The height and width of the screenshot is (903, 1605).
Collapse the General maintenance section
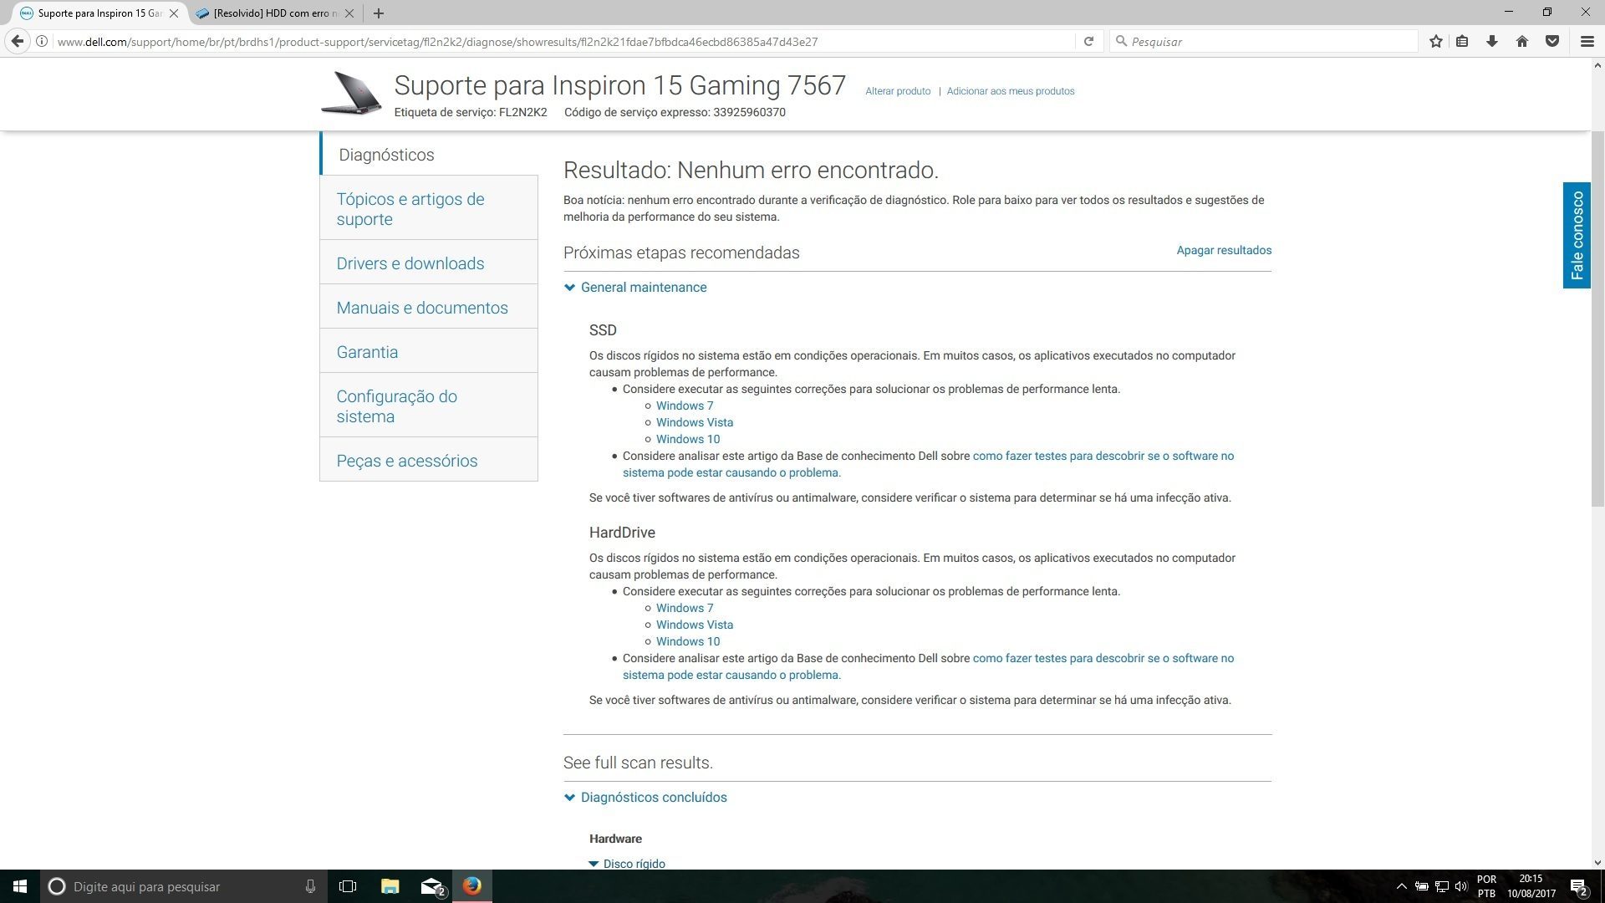coord(635,287)
